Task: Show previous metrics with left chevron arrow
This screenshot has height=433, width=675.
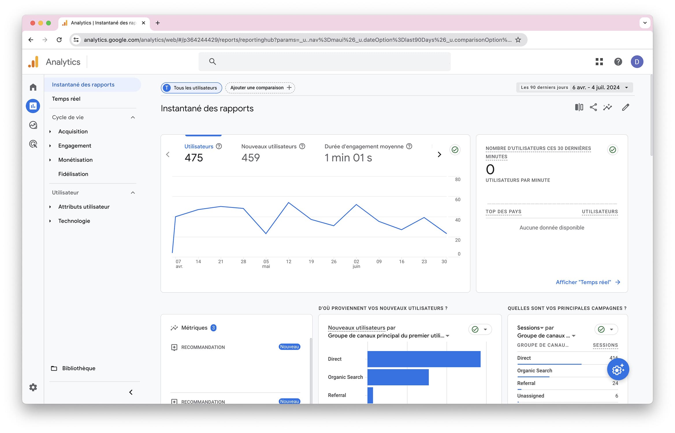Action: [x=168, y=154]
